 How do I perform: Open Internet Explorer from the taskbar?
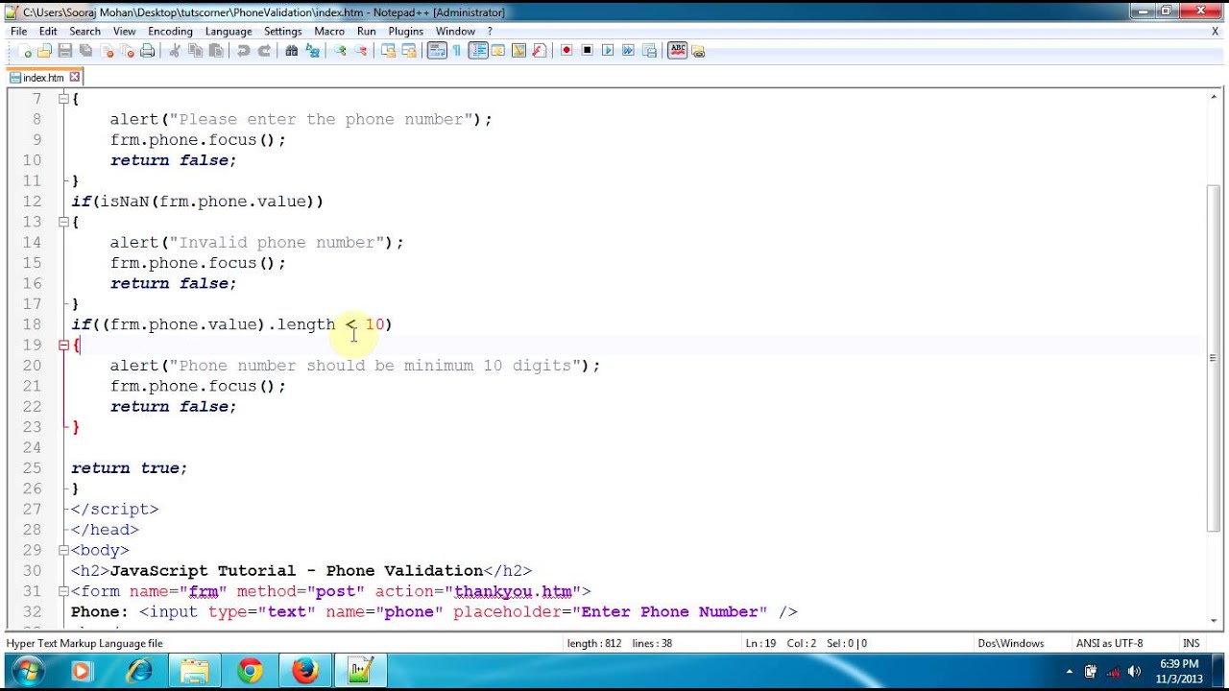coord(139,671)
